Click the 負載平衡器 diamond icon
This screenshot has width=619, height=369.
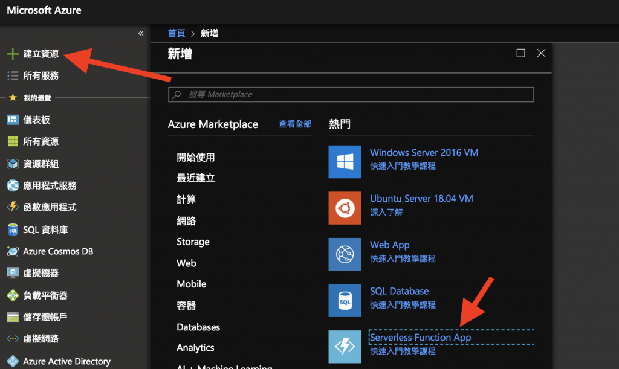point(13,295)
